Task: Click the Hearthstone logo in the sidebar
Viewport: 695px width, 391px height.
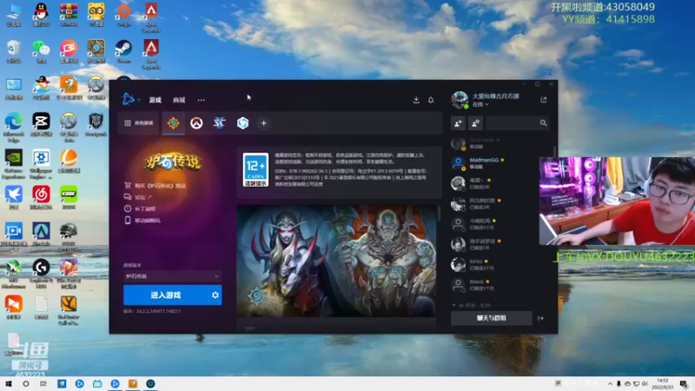Action: click(x=172, y=162)
